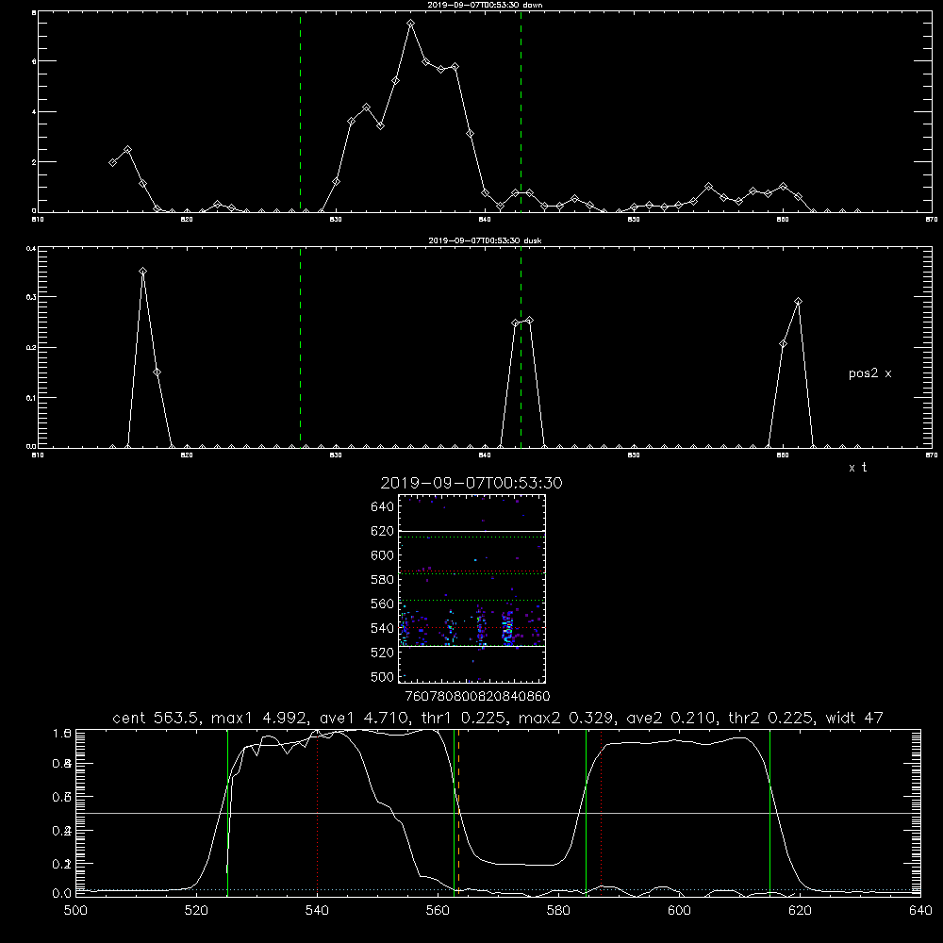Image resolution: width=943 pixels, height=943 pixels.
Task: Click the middle twin-peak markers in dusk plot
Action: click(522, 322)
